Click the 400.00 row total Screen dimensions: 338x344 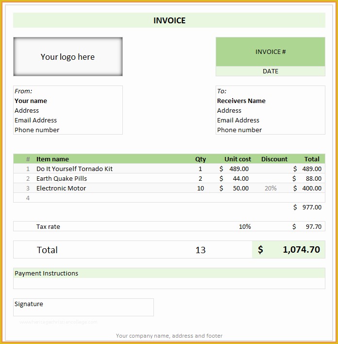click(312, 188)
